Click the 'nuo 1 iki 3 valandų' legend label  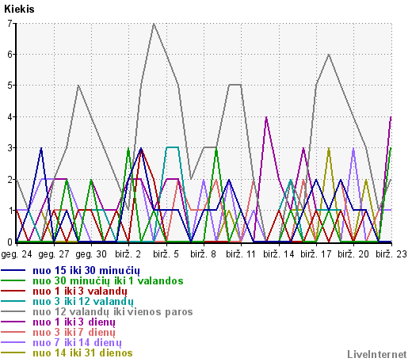pyautogui.click(x=80, y=291)
